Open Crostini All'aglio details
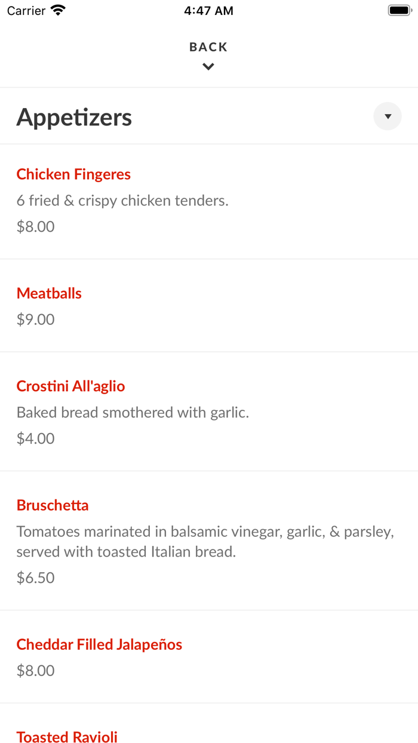The image size is (418, 743). (x=70, y=386)
